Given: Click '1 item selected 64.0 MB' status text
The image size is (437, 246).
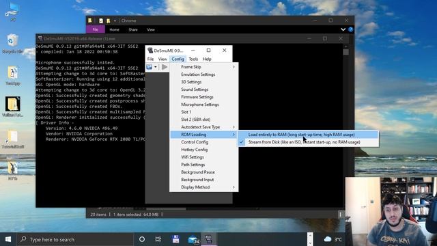Looking at the screenshot, I should pos(136,215).
